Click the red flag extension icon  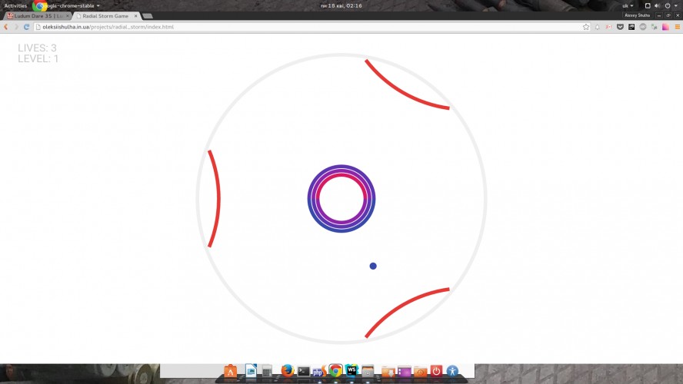pyautogui.click(x=608, y=27)
